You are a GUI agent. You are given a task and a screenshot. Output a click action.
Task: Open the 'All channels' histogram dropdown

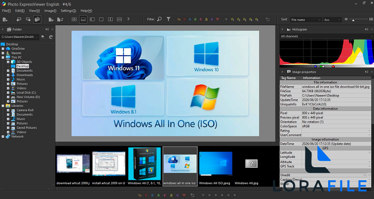(326, 37)
